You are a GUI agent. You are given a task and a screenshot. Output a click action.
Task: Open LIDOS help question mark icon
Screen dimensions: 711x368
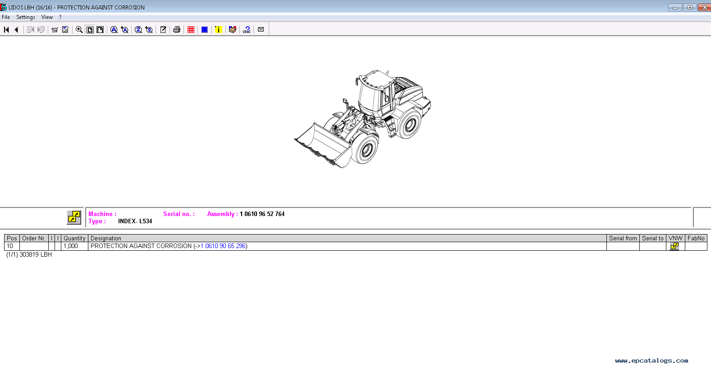coord(247,30)
